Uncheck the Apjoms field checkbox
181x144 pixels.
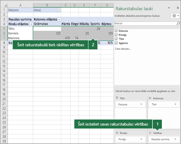coord(116,43)
